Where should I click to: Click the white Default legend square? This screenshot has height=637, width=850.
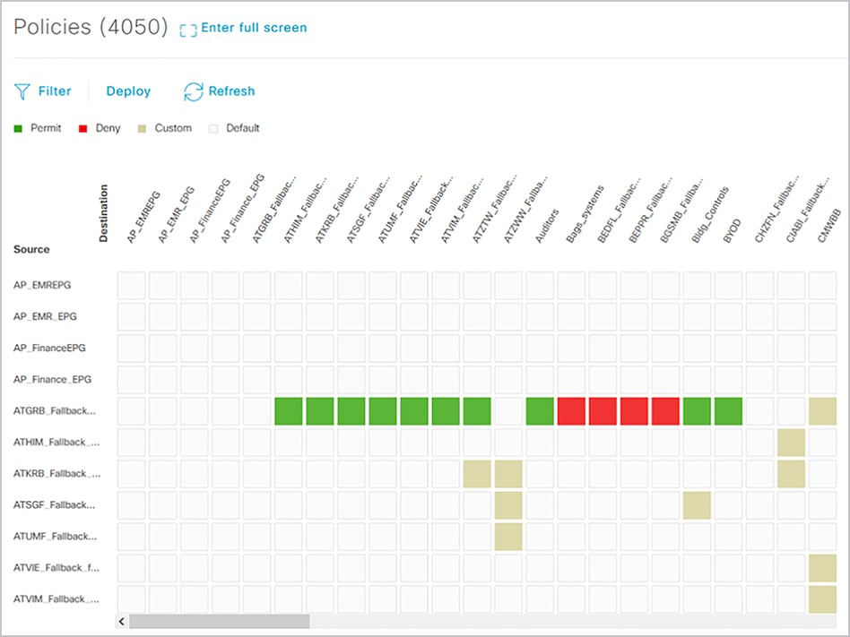click(x=212, y=128)
